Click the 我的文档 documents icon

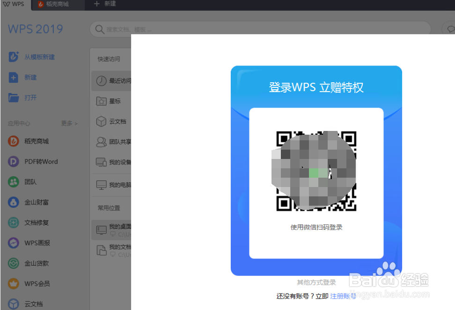[x=101, y=250]
